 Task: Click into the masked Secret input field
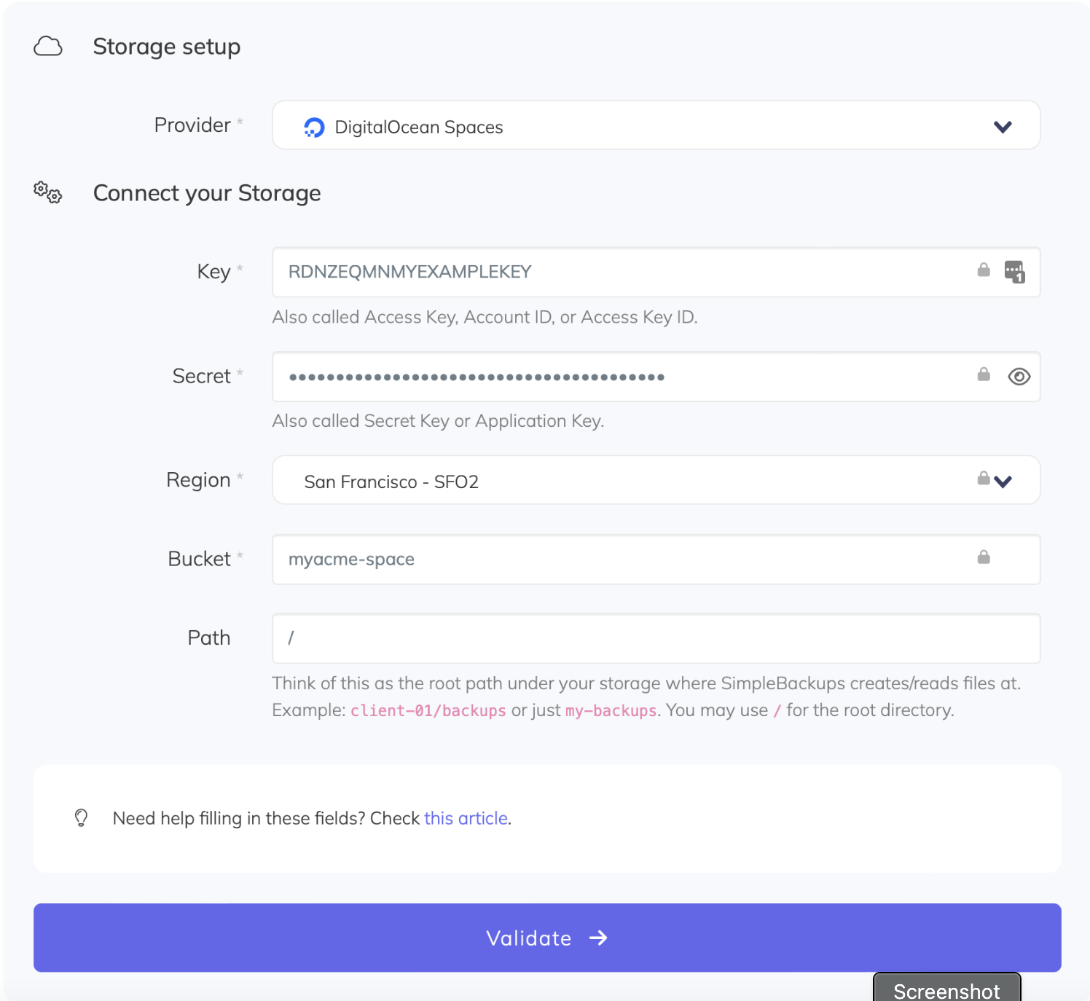click(x=619, y=377)
